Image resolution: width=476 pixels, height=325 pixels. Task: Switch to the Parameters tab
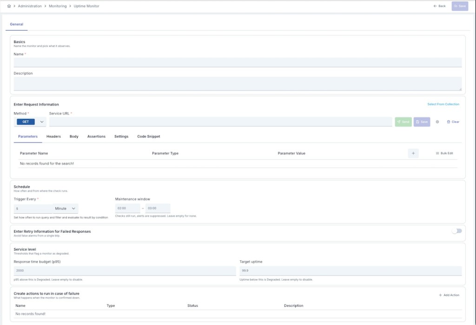tap(28, 136)
